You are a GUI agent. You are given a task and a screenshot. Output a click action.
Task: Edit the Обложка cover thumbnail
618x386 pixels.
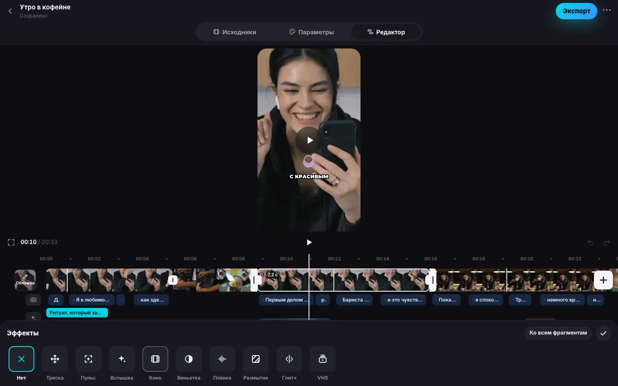point(25,280)
